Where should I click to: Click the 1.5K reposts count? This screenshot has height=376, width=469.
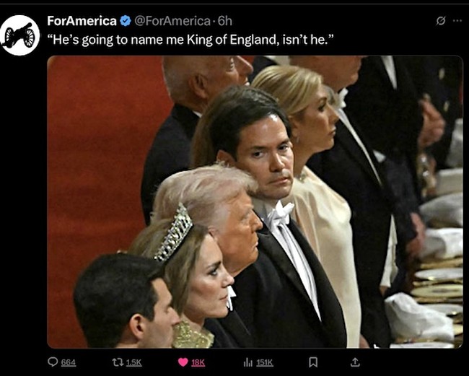coord(133,362)
